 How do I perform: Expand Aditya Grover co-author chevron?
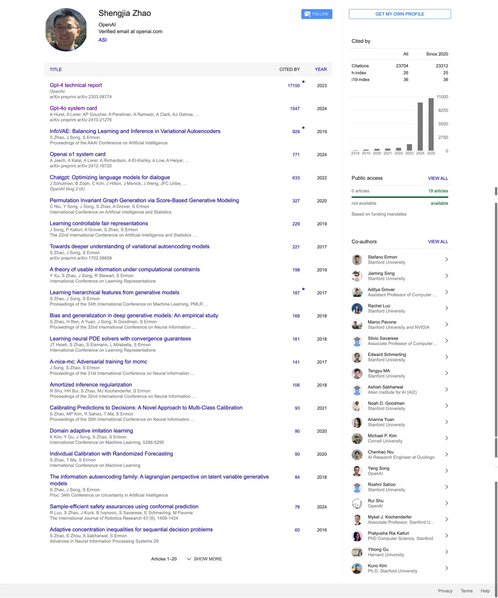coord(446,292)
